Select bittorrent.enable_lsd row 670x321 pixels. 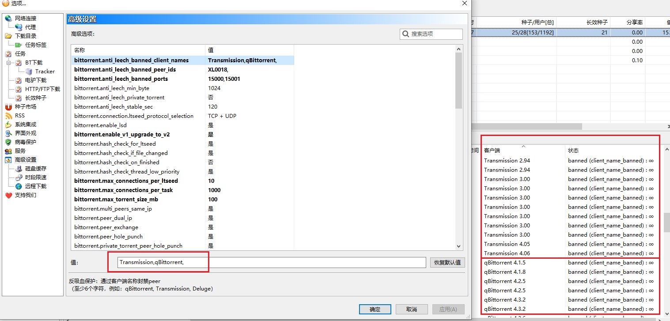click(182, 125)
